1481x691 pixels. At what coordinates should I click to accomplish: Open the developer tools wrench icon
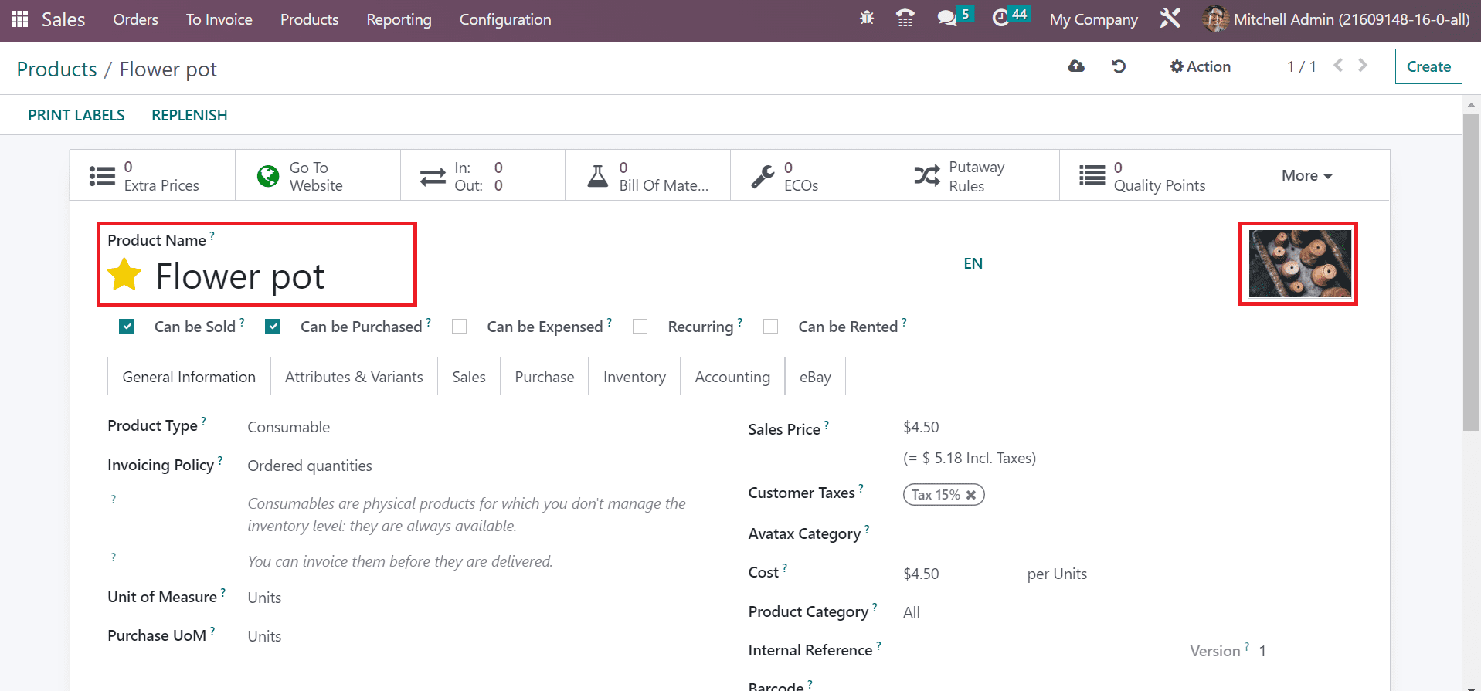tap(1170, 19)
